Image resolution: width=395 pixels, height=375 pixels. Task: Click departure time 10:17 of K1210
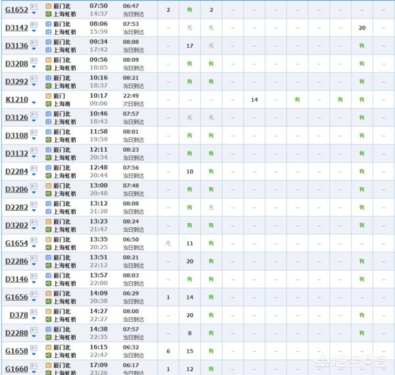tap(99, 95)
